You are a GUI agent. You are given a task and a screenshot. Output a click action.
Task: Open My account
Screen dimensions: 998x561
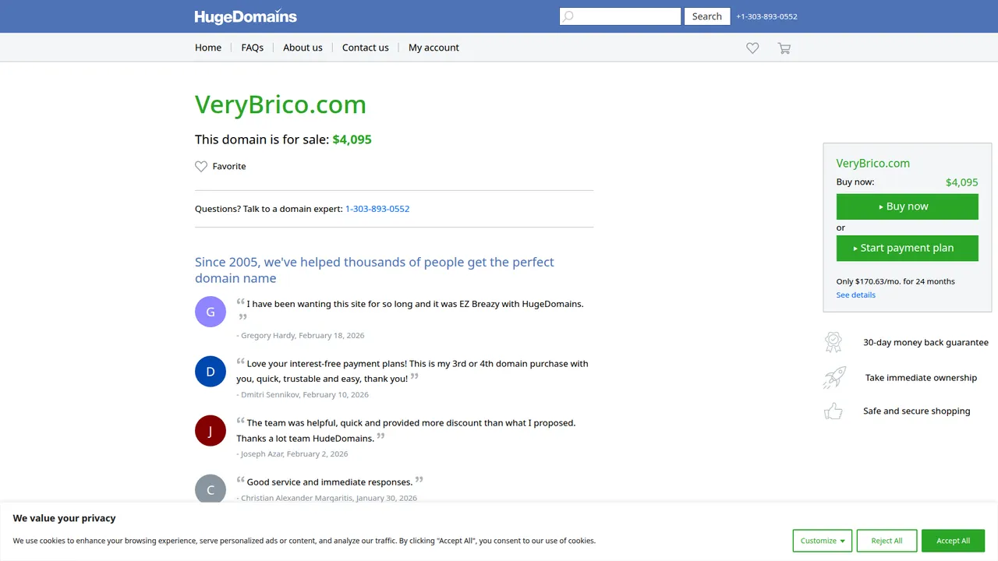pos(434,48)
